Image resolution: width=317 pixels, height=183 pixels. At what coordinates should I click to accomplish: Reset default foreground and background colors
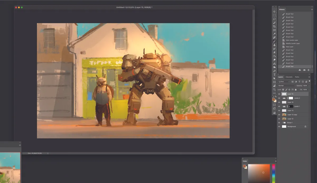coord(273,97)
